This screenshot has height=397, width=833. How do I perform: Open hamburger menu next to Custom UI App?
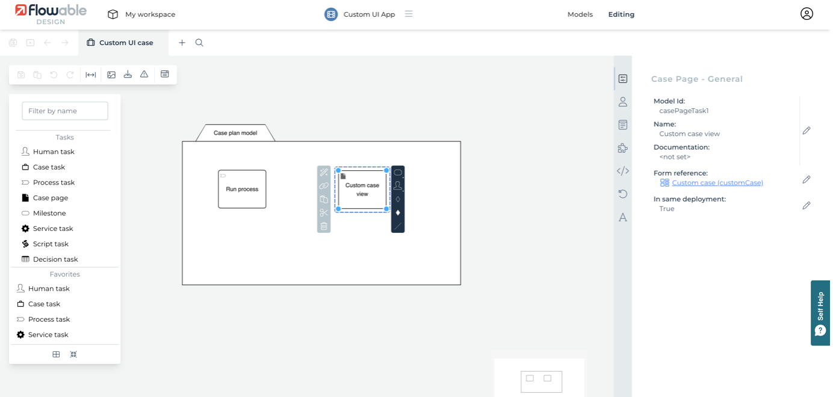tap(409, 14)
